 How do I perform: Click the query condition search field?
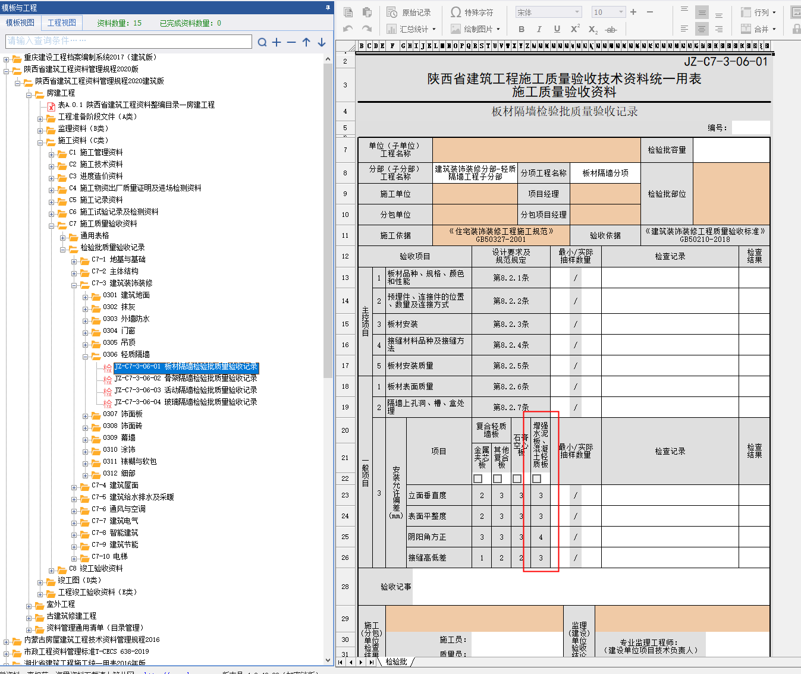(128, 41)
